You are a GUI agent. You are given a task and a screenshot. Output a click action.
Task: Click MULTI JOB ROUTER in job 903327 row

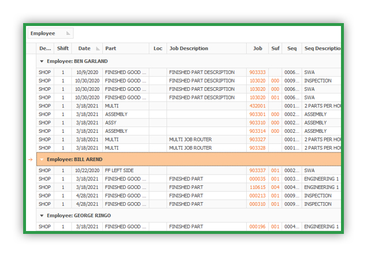point(190,140)
